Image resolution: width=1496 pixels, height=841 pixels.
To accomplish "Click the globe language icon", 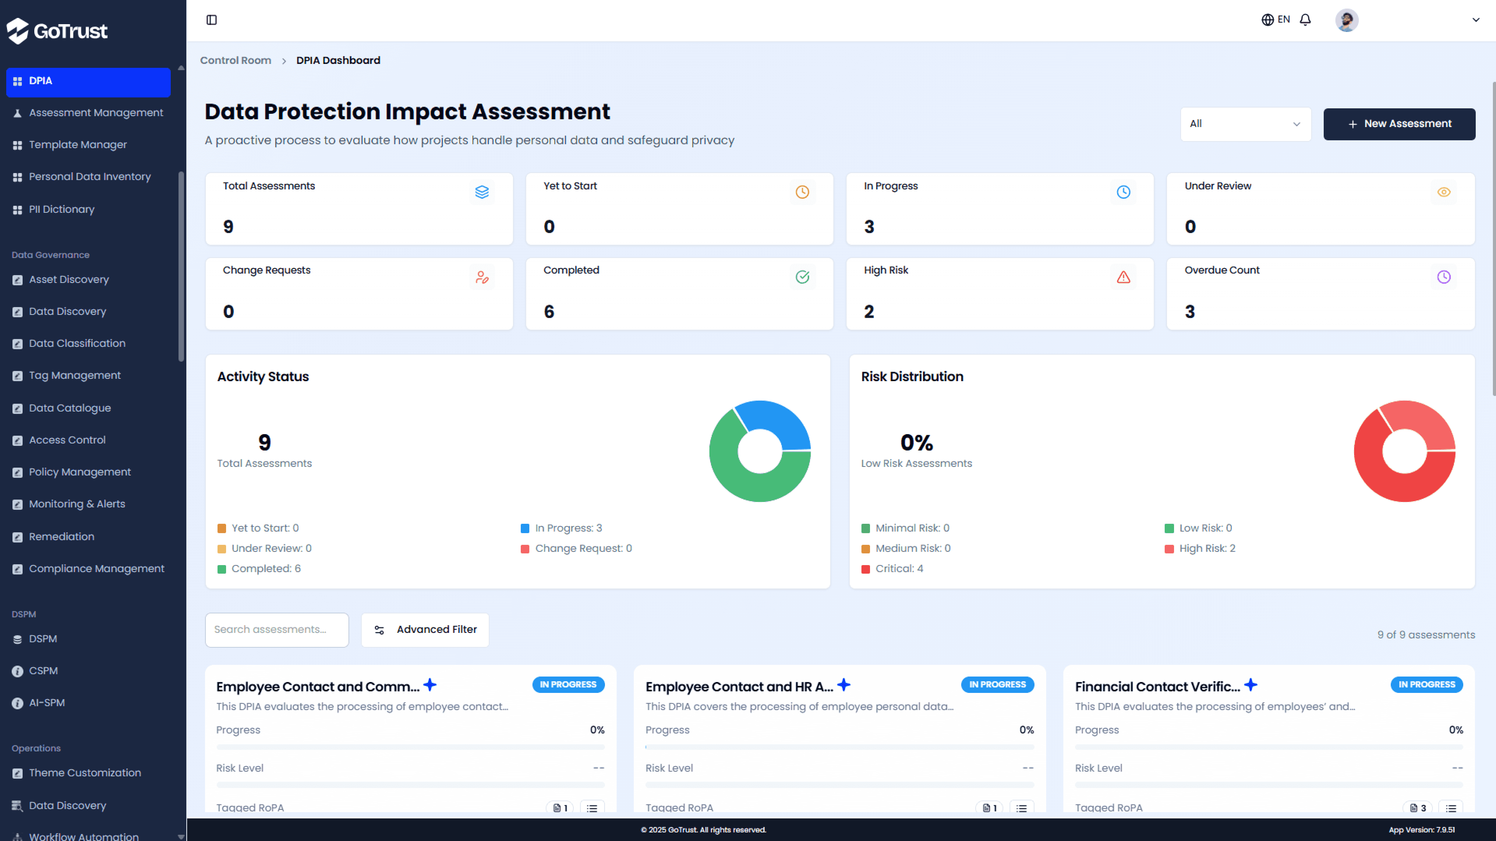I will point(1267,20).
